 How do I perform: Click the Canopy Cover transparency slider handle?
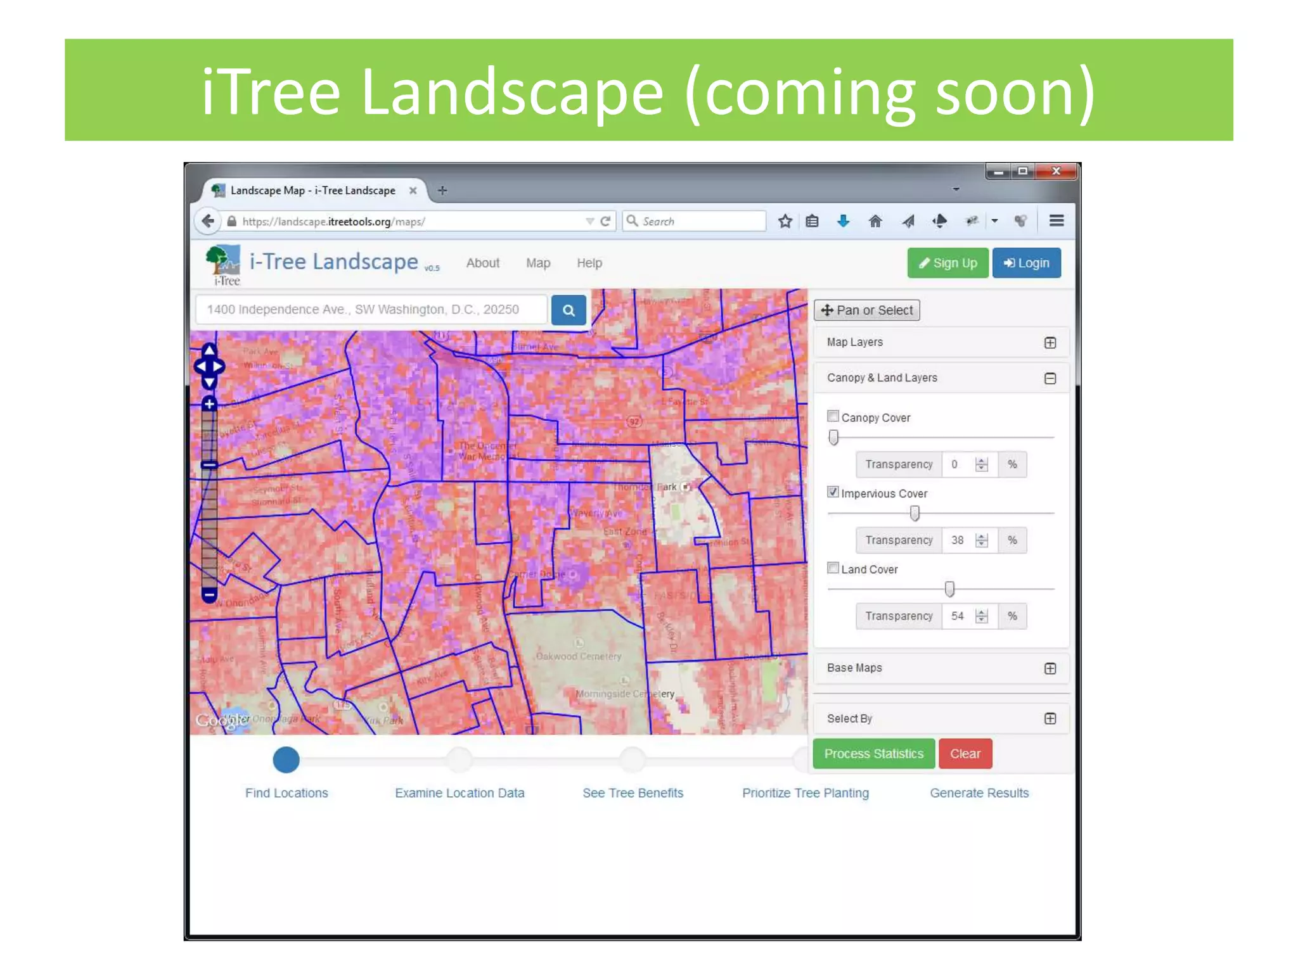pyautogui.click(x=833, y=437)
